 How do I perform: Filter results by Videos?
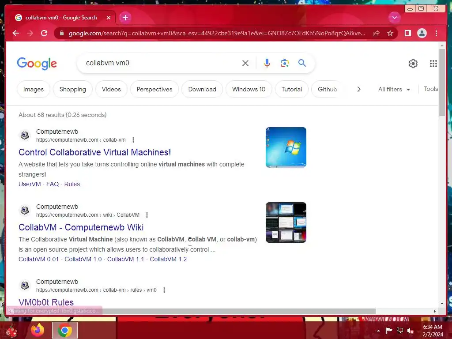(x=111, y=89)
